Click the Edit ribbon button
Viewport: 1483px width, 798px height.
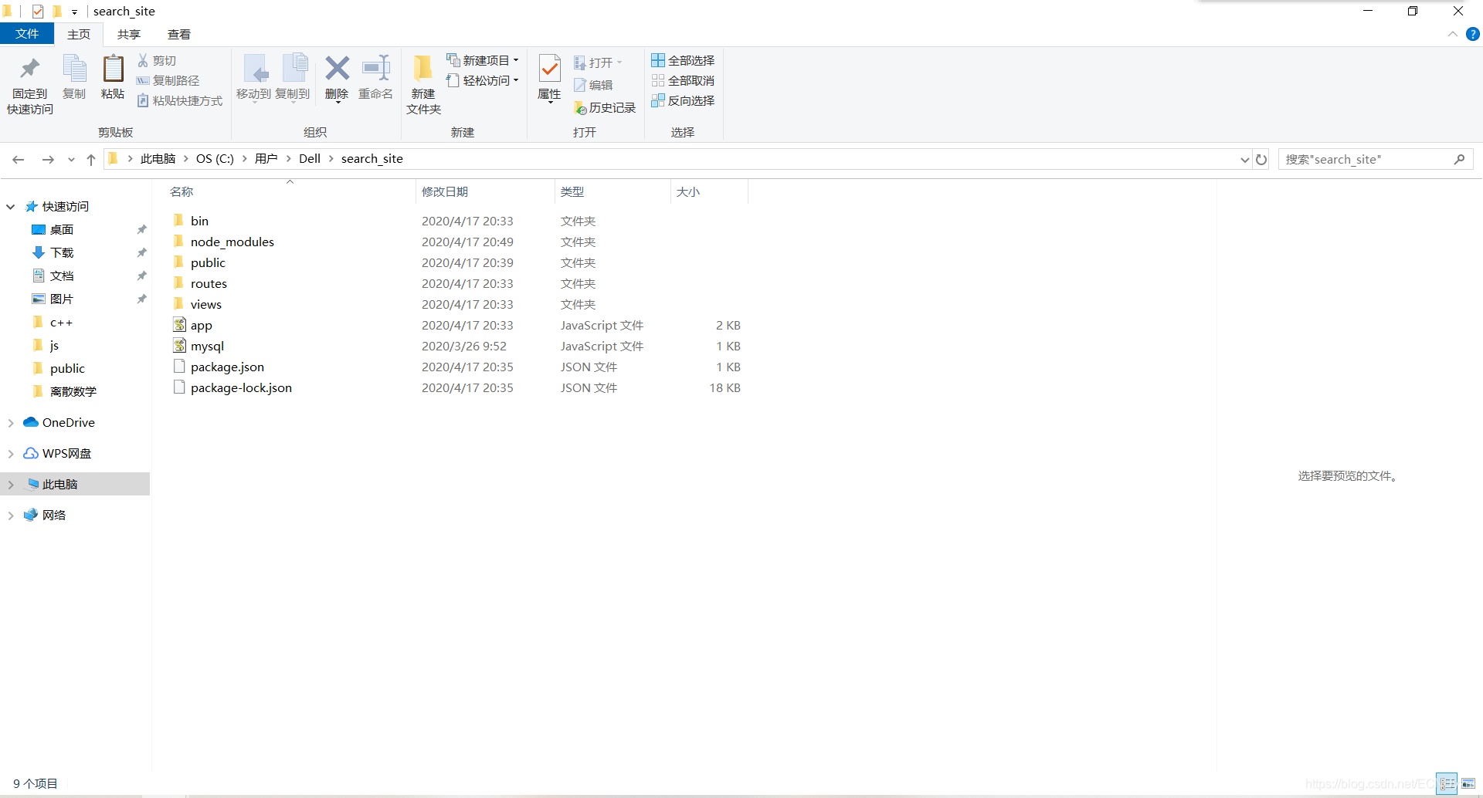[x=593, y=85]
